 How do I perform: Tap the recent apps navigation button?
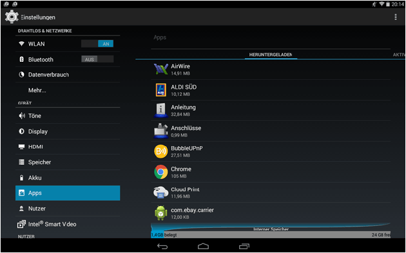(x=244, y=246)
